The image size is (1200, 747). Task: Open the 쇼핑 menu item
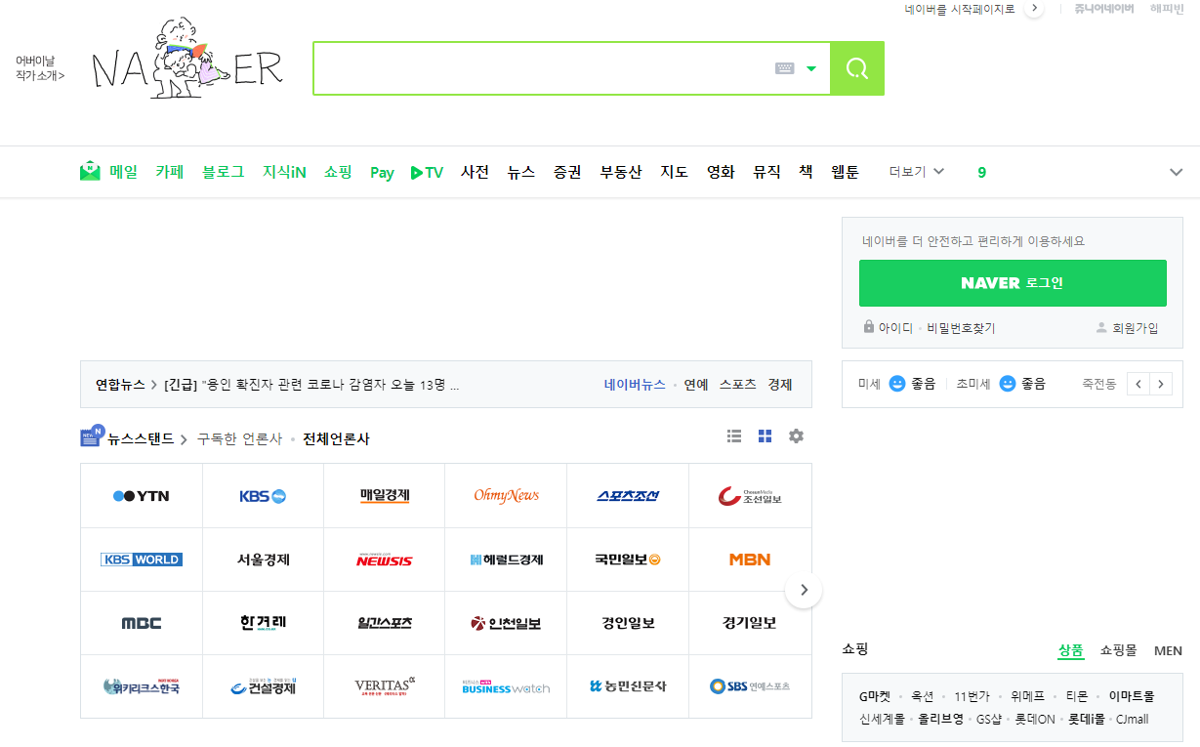338,172
